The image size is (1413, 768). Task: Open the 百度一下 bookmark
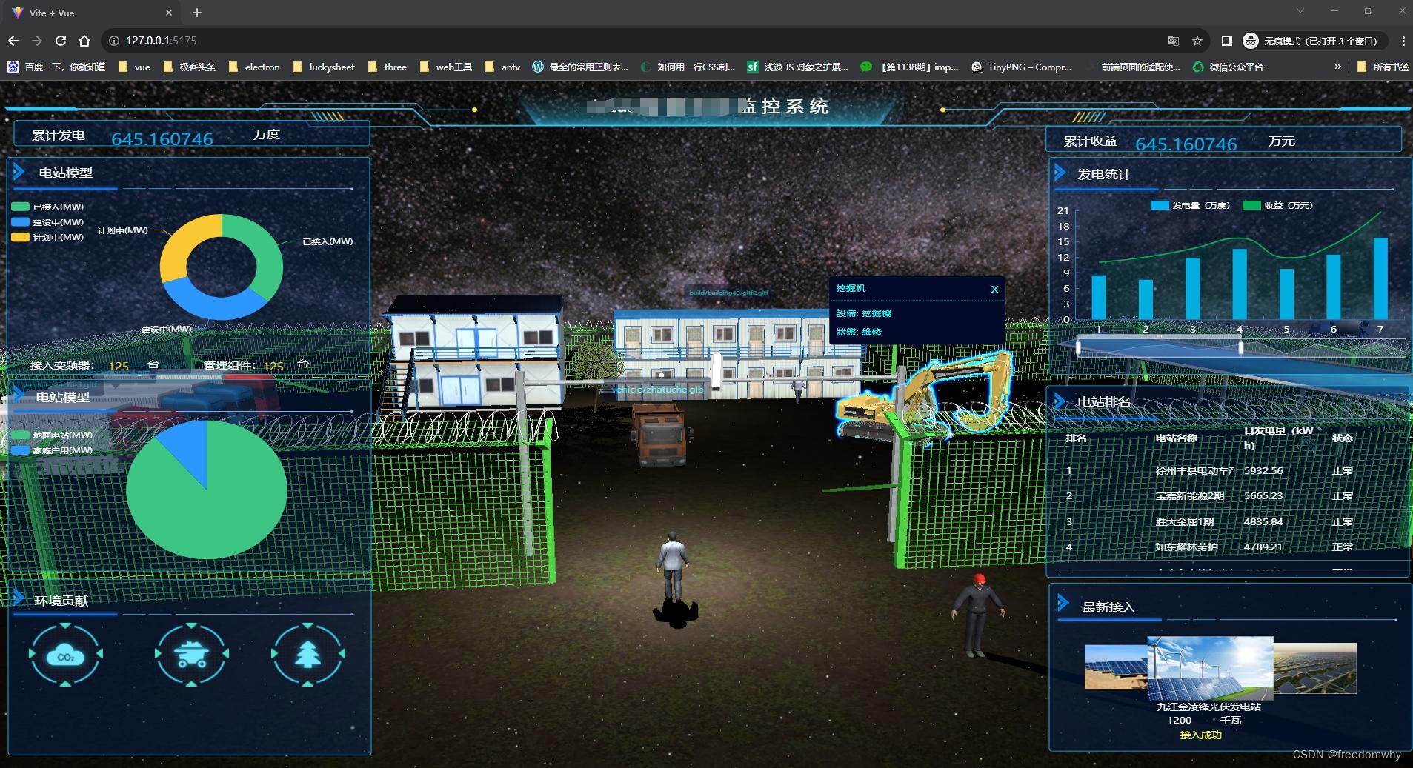(x=56, y=67)
